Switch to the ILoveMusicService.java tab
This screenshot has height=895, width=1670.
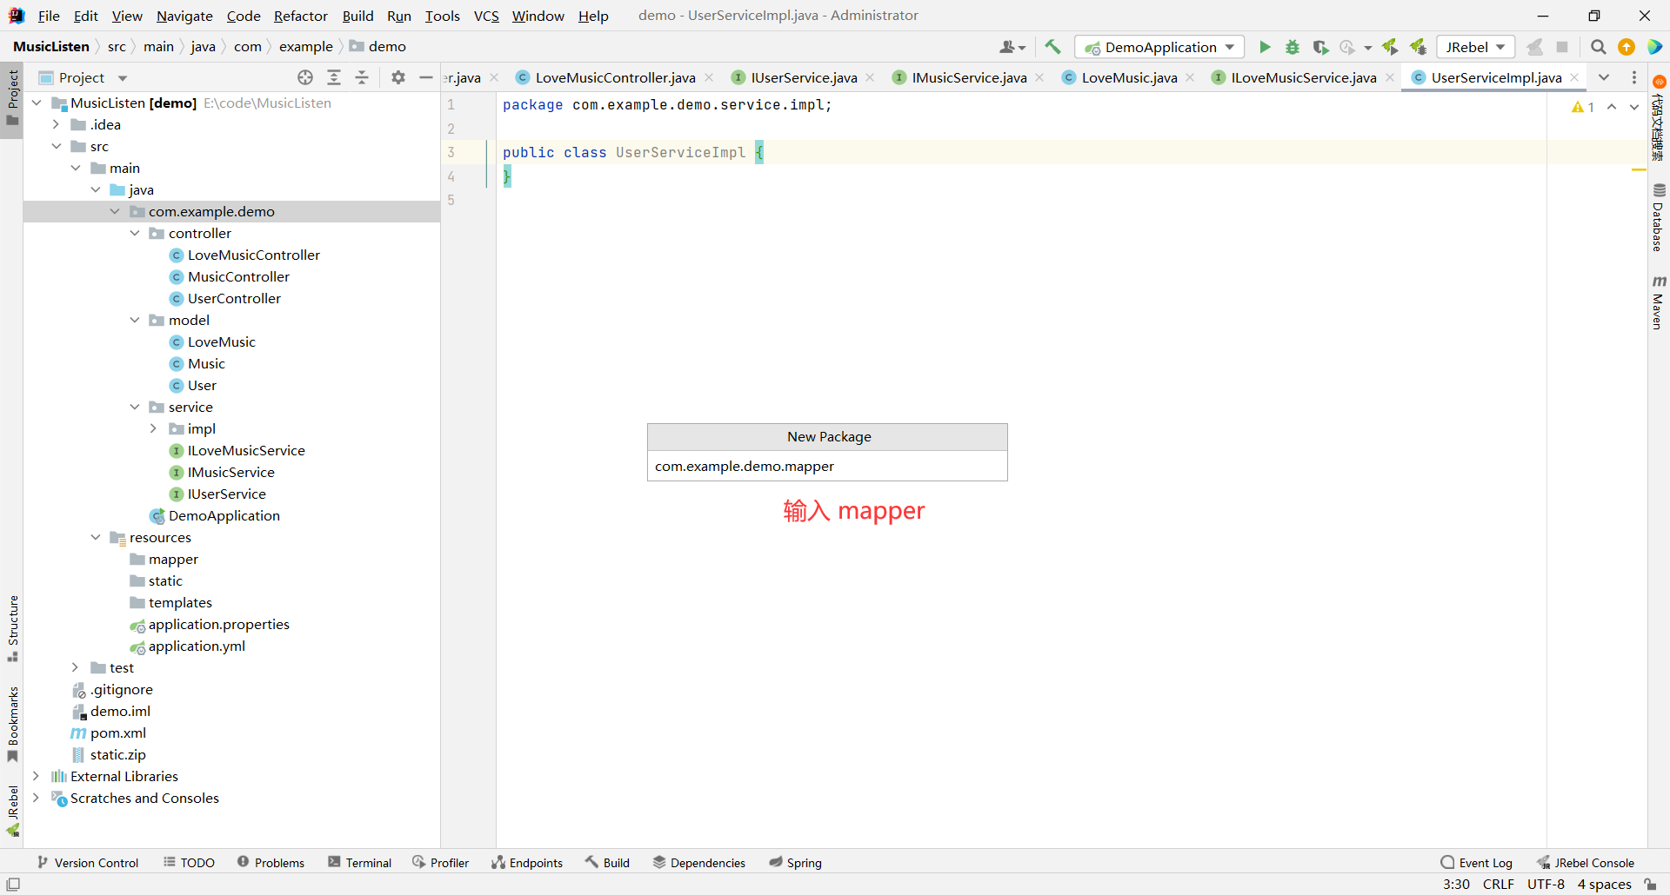[1303, 77]
